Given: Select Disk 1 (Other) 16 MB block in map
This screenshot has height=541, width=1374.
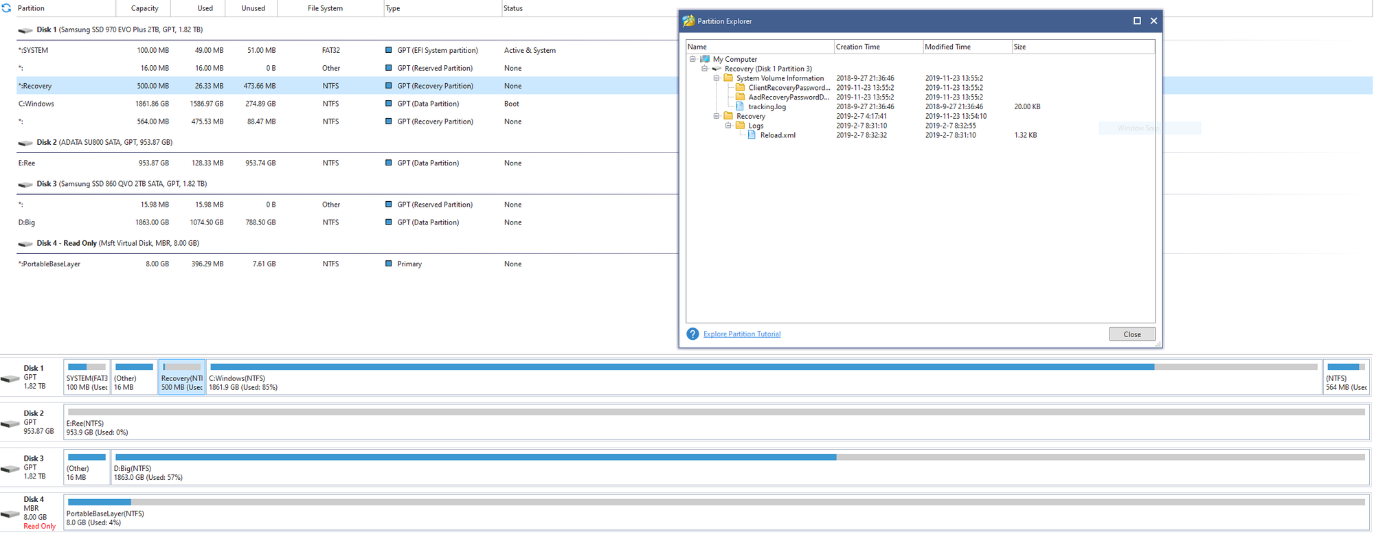Looking at the screenshot, I should (134, 377).
